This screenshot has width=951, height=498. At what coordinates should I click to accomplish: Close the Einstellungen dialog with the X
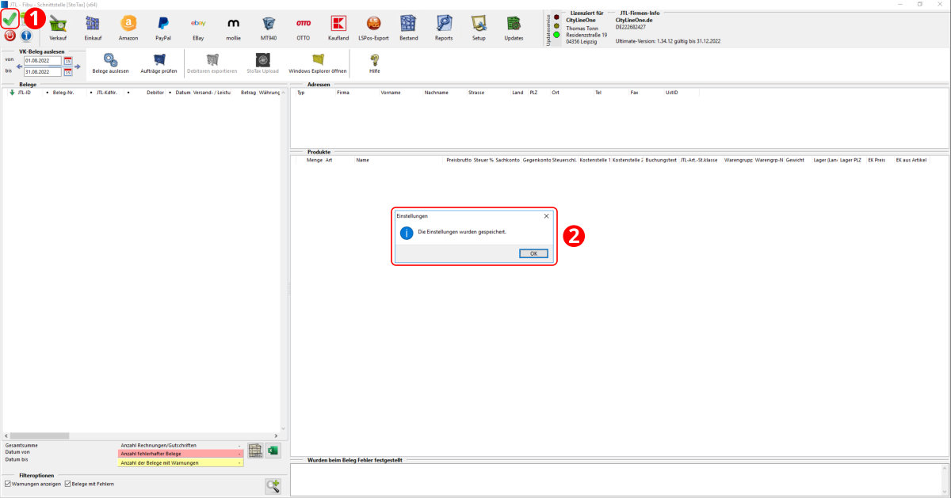pos(546,215)
